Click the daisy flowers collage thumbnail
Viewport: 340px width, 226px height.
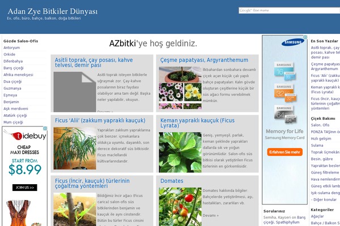(180, 88)
